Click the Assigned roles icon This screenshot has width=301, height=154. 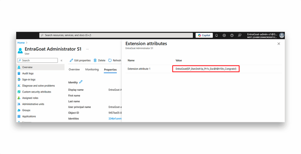click(19, 98)
